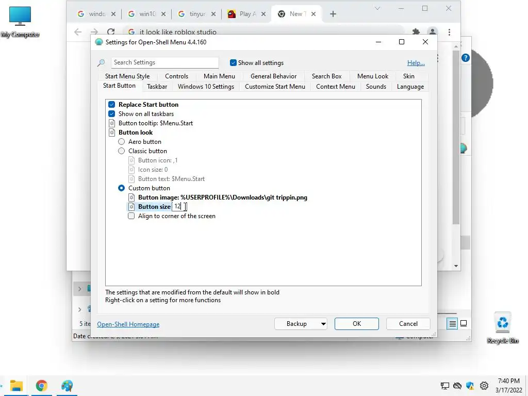
Task: Open the Paint app on the taskbar
Action: point(67,386)
